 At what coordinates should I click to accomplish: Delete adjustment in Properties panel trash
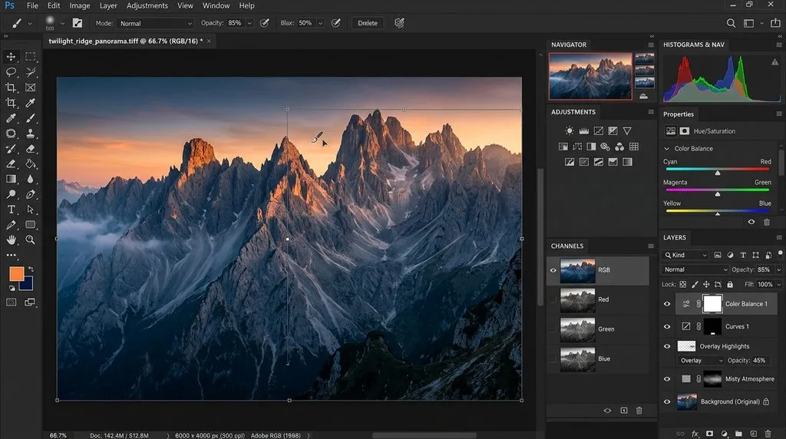(767, 222)
